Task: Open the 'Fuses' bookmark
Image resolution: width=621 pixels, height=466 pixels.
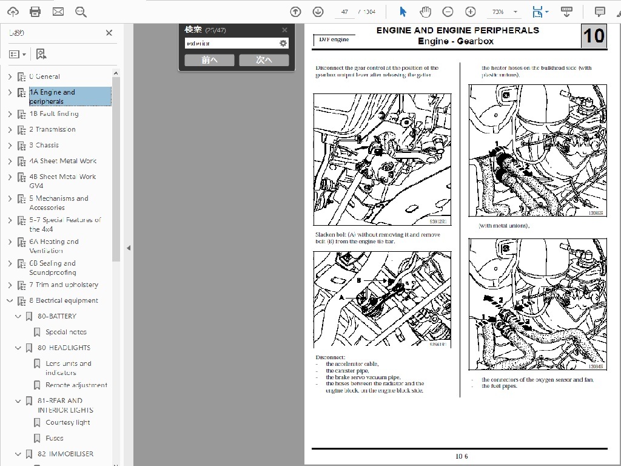Action: coord(54,438)
